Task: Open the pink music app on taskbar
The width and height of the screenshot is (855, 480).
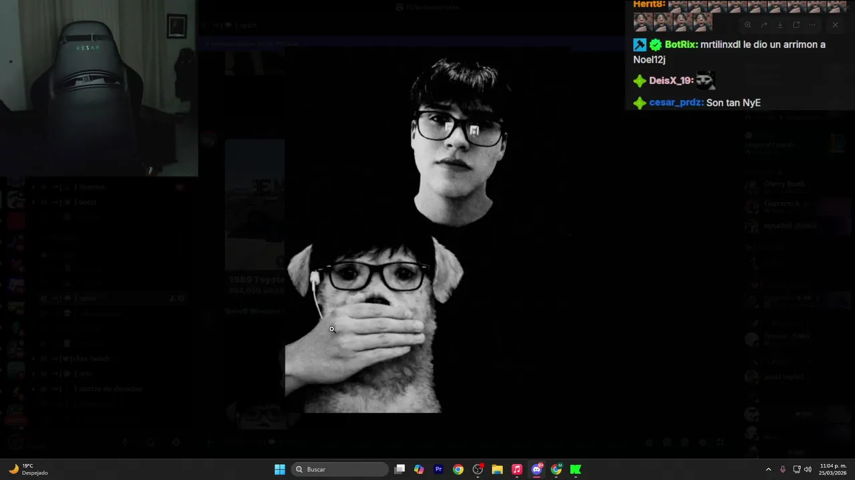Action: coord(516,469)
